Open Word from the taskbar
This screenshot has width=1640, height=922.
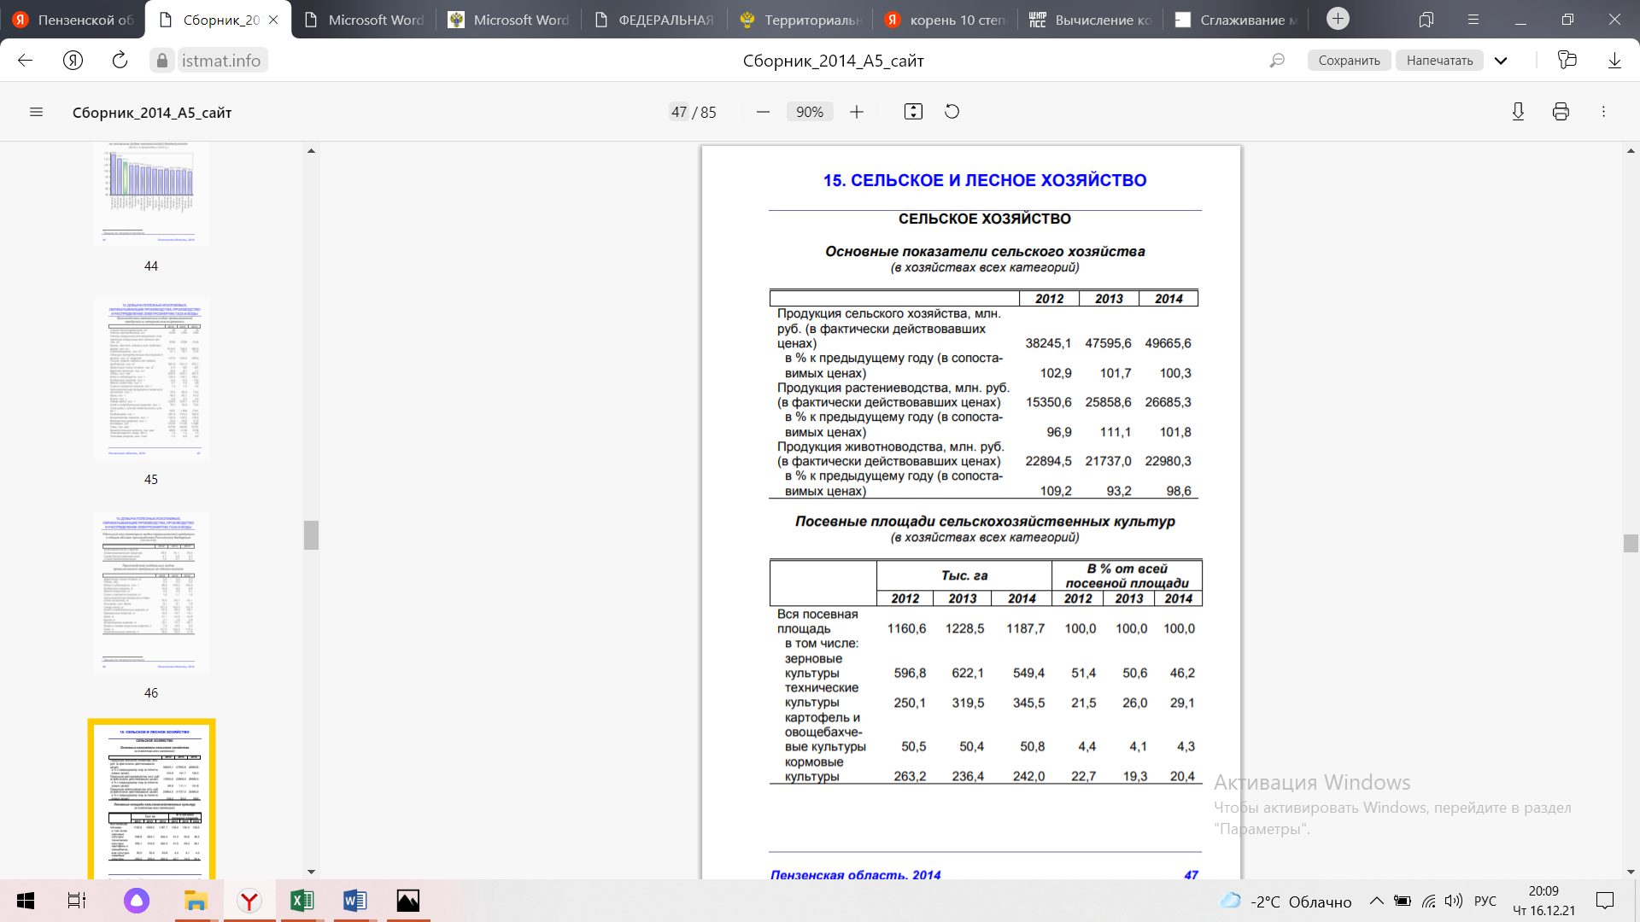(x=355, y=901)
